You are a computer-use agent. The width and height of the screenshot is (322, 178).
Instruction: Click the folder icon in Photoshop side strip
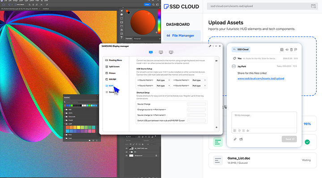coord(122,26)
